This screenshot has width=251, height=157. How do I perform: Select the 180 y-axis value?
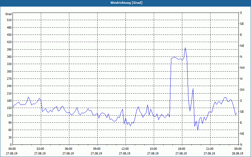[9, 101]
